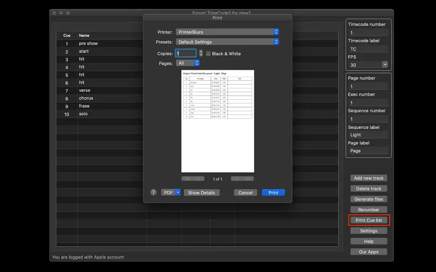
Task: Open the PDF dropdown arrow
Action: 178,192
